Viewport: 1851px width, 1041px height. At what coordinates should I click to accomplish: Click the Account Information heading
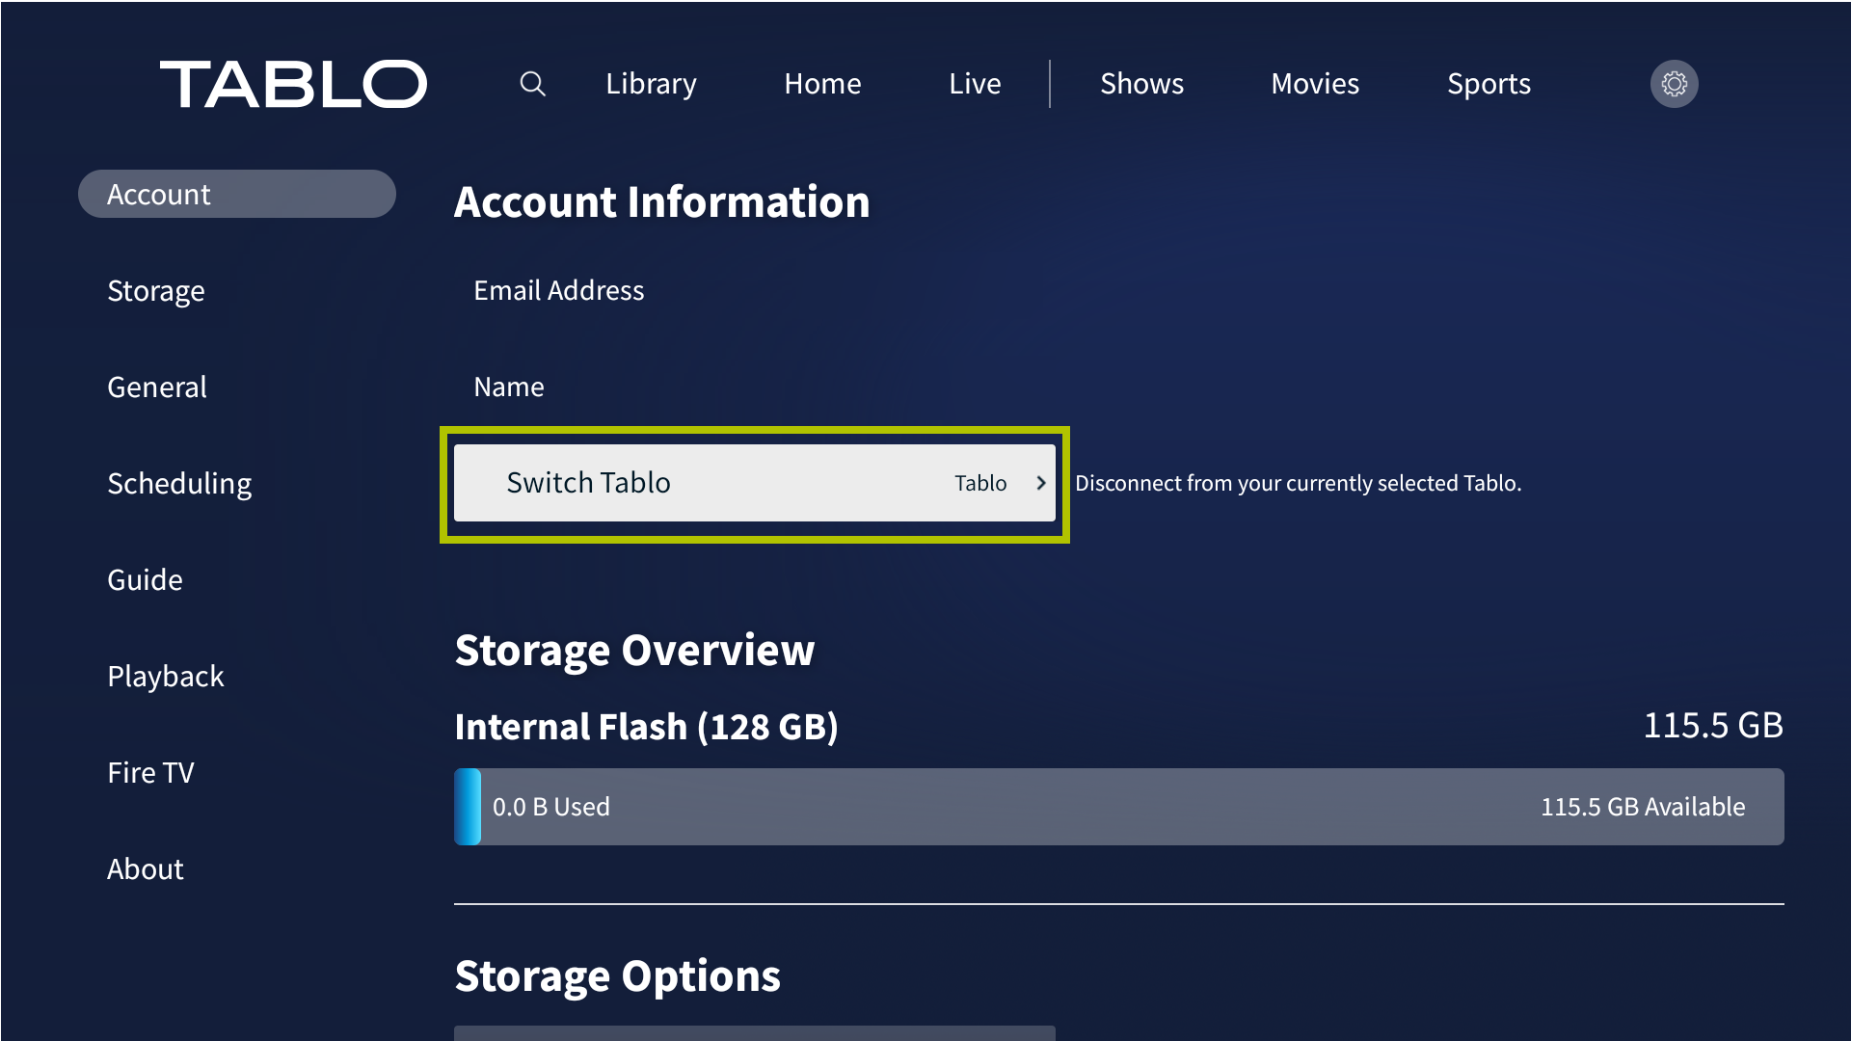(662, 201)
